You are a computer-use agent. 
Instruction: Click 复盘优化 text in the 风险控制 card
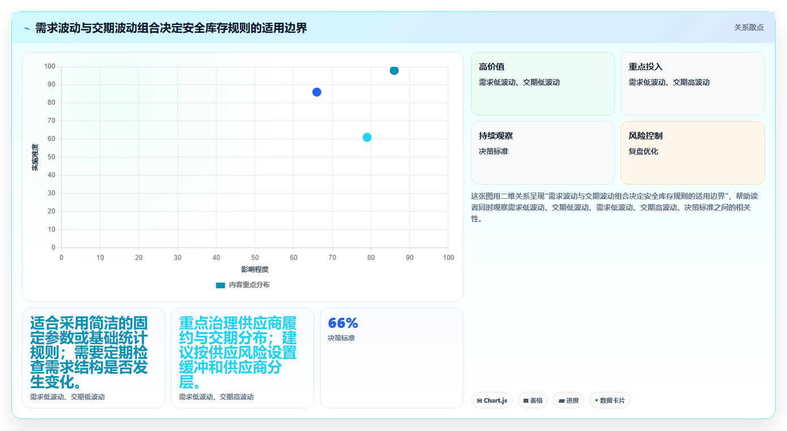(643, 152)
